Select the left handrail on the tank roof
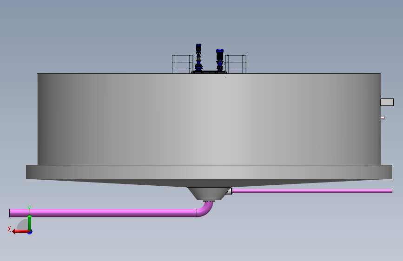Viewport: 403px width, 261px height. click(x=182, y=64)
